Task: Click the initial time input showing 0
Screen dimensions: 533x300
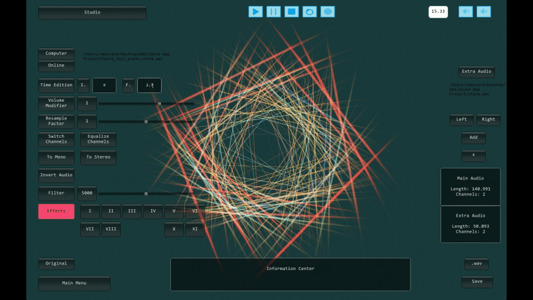Action: [104, 85]
